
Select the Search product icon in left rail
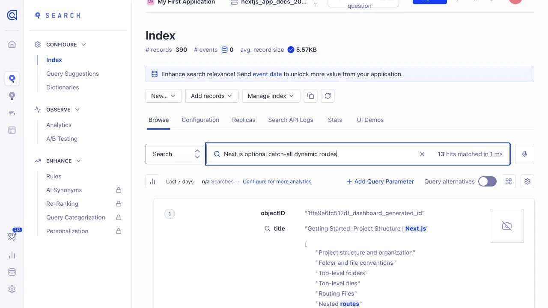click(12, 79)
